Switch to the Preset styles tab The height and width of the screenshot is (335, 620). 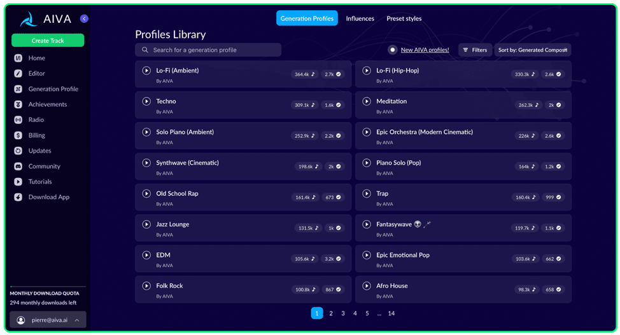pyautogui.click(x=404, y=18)
